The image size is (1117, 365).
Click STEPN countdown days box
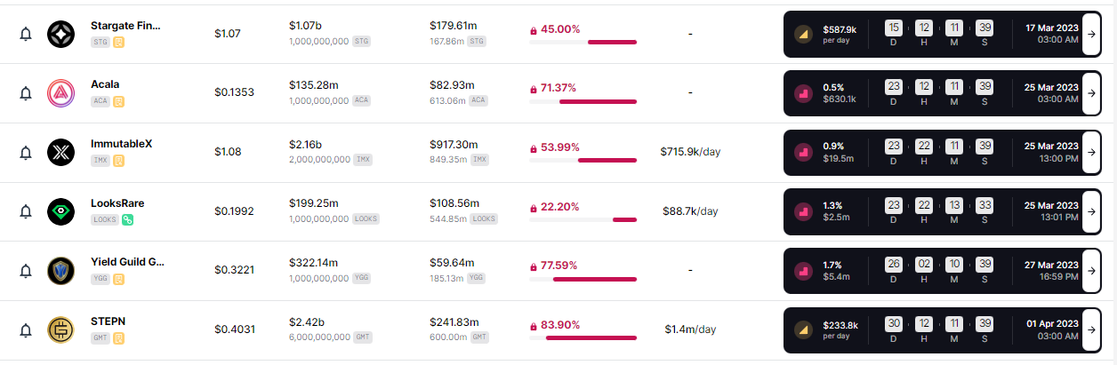[x=894, y=323]
